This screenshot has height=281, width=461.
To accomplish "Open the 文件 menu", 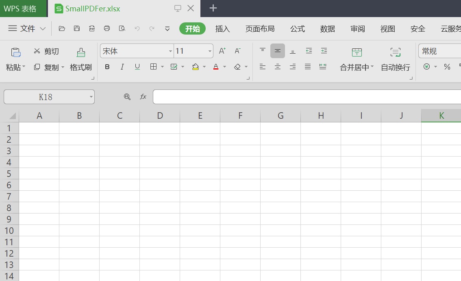I will coord(27,28).
